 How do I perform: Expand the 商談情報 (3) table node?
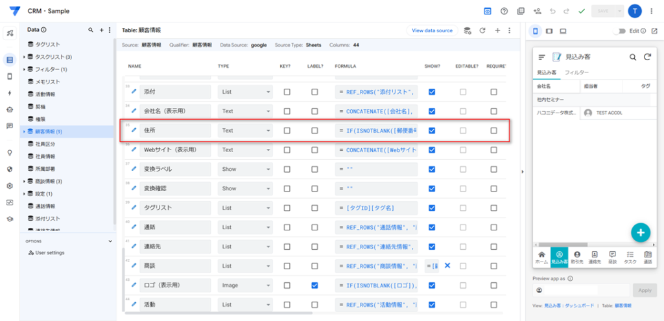[24, 181]
